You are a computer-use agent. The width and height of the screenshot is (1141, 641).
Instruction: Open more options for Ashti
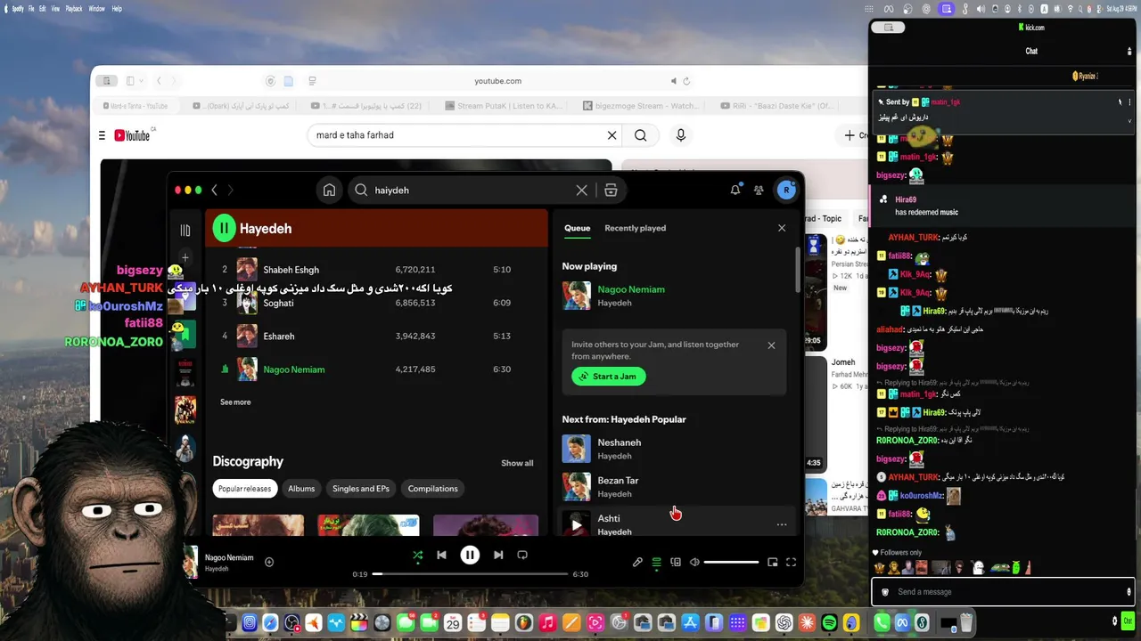tap(782, 524)
